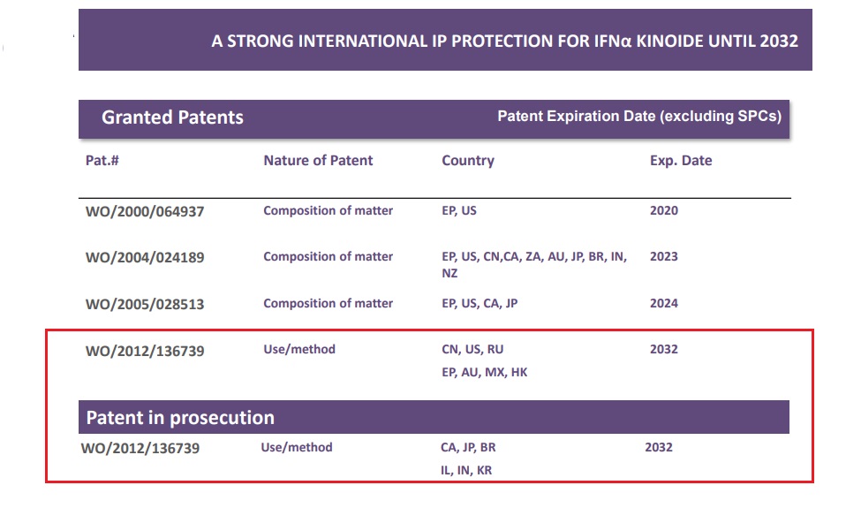Click the Country column header

point(468,161)
